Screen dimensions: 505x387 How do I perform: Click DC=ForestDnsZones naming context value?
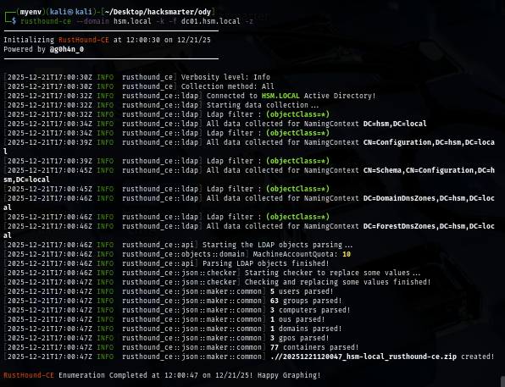(429, 227)
